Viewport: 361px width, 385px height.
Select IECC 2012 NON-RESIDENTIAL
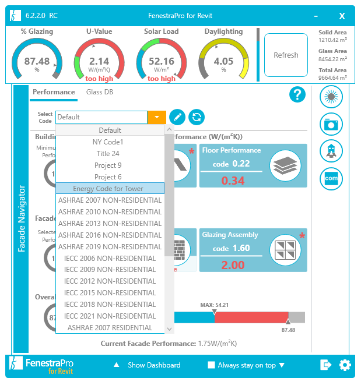[110, 281]
